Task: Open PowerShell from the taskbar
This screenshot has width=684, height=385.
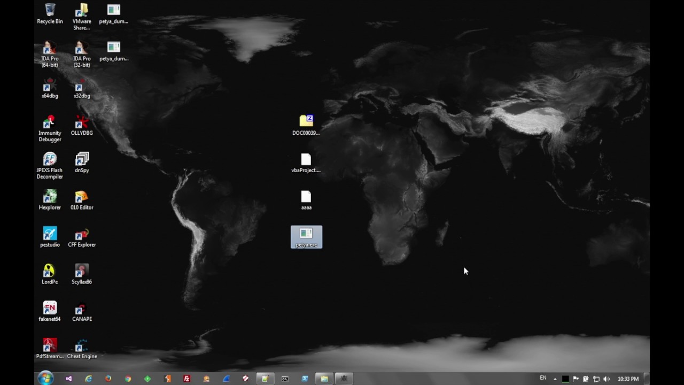Action: coord(305,379)
